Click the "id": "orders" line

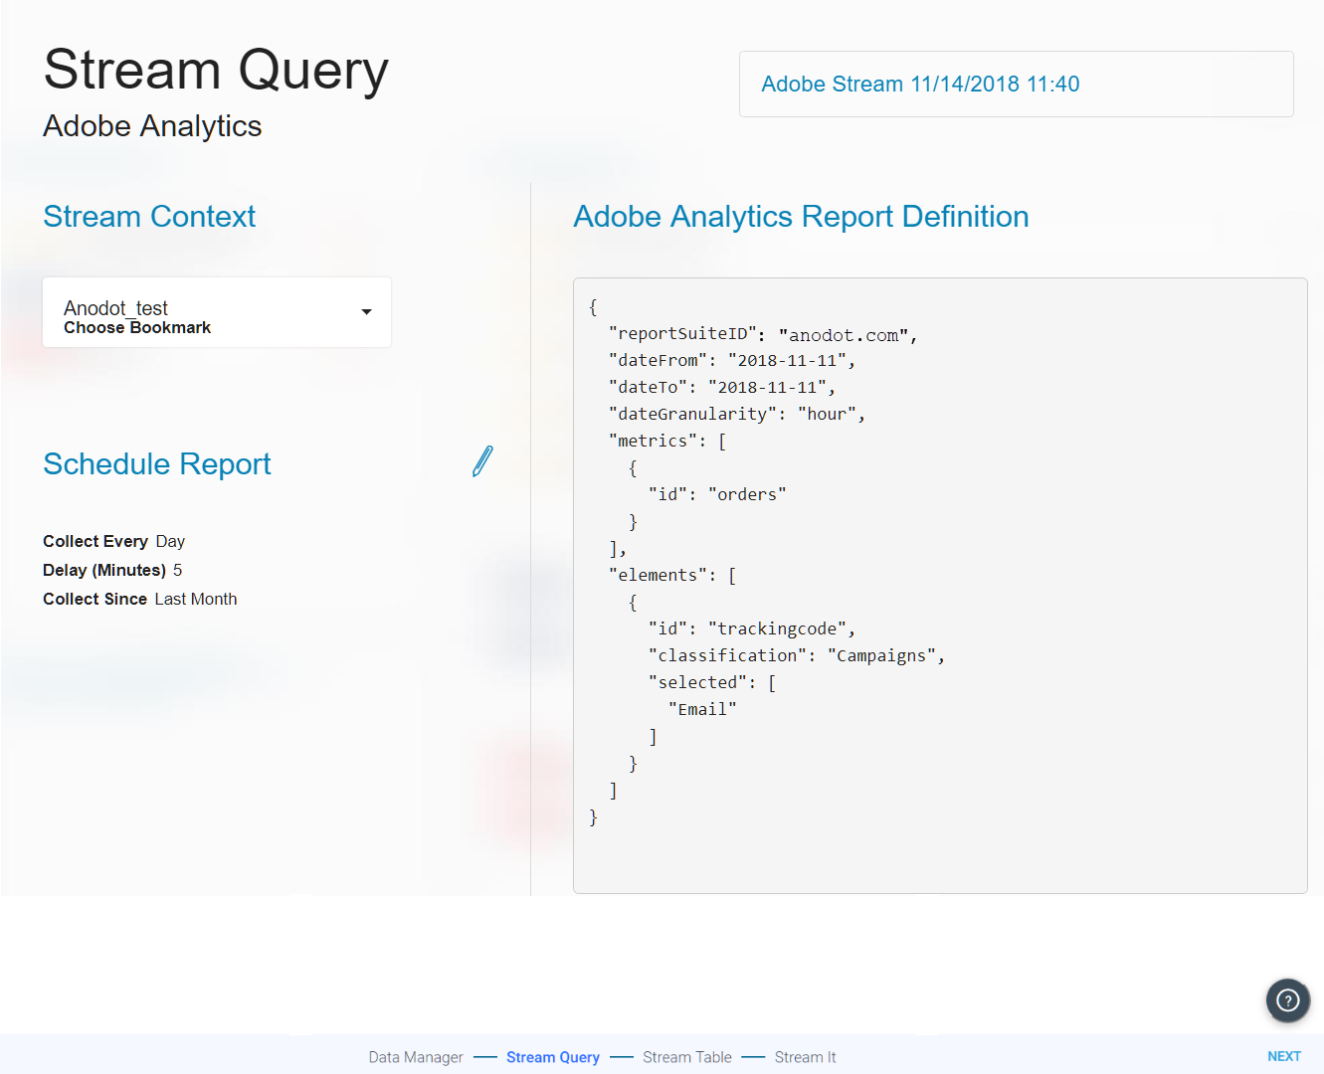click(x=717, y=495)
